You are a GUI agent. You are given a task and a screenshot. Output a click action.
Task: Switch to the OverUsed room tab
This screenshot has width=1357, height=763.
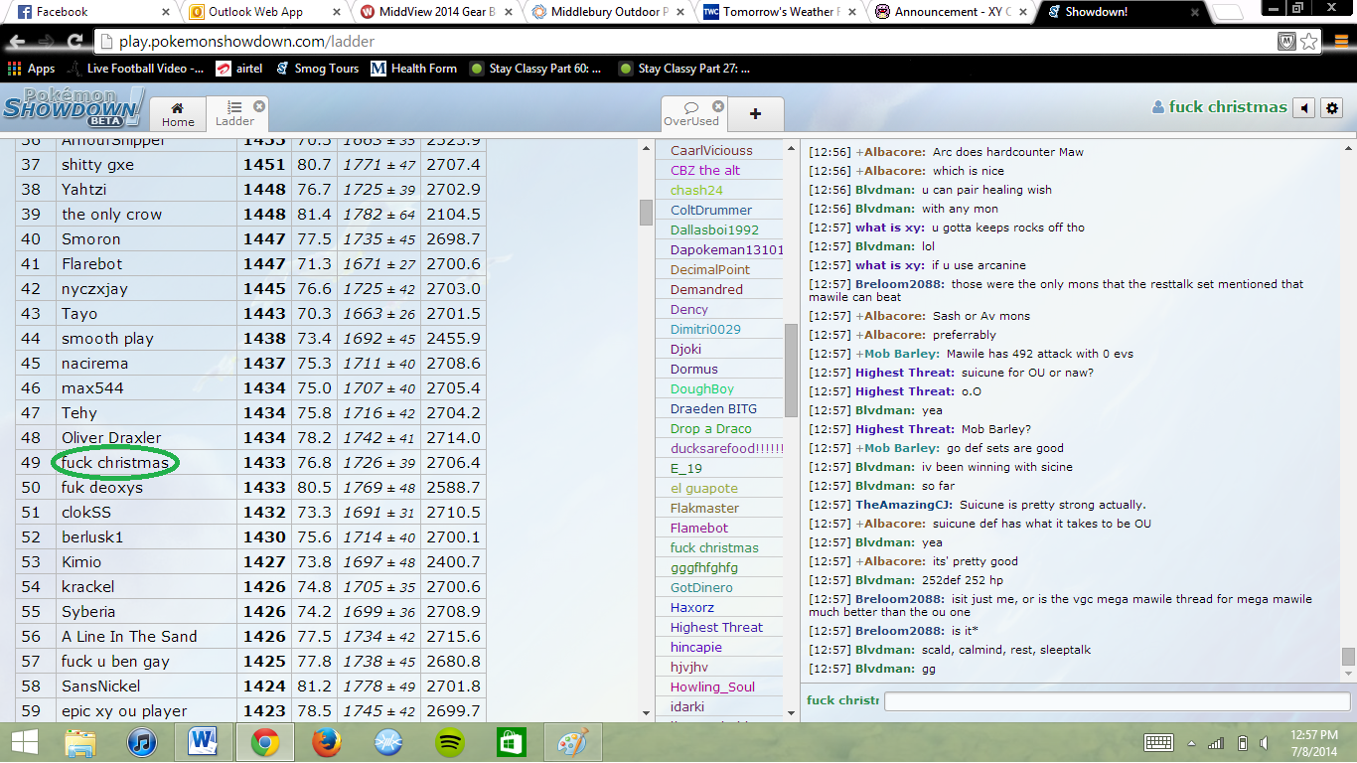tap(692, 114)
